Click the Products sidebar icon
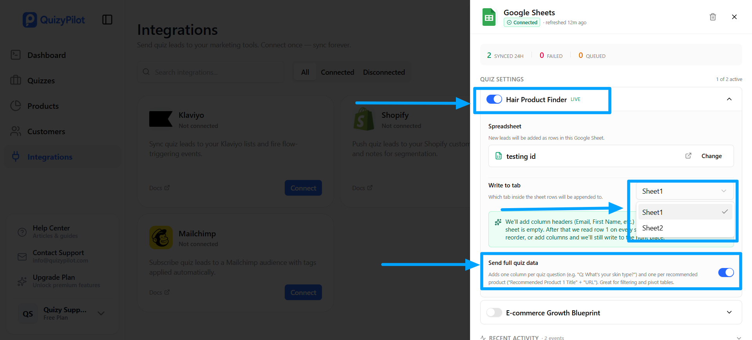752x340 pixels. [x=16, y=106]
